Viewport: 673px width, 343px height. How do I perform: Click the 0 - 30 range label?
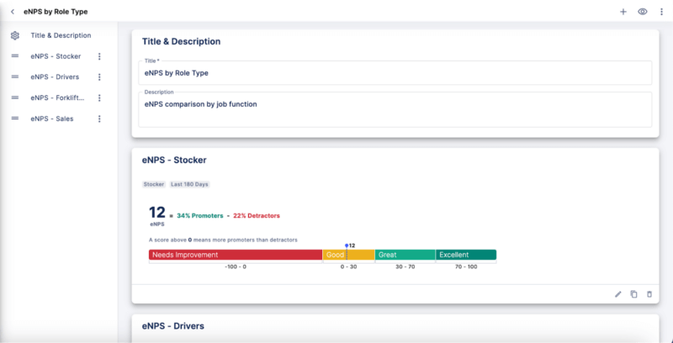tap(348, 266)
